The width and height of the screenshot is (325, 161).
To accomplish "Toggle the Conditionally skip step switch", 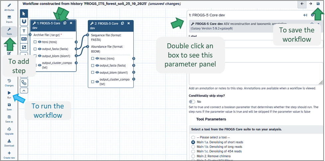I will tap(192, 102).
